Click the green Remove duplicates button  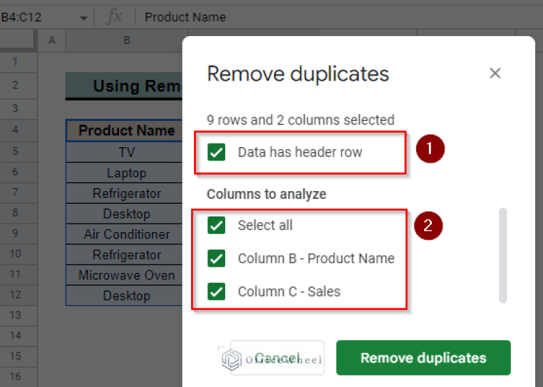point(423,357)
